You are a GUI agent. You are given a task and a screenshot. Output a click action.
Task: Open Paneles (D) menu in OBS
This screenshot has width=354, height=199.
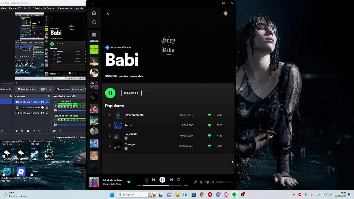[x=15, y=8]
